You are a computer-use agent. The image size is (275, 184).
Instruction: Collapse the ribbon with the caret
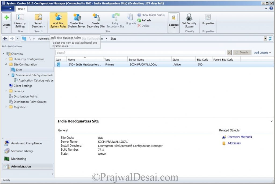266,8
